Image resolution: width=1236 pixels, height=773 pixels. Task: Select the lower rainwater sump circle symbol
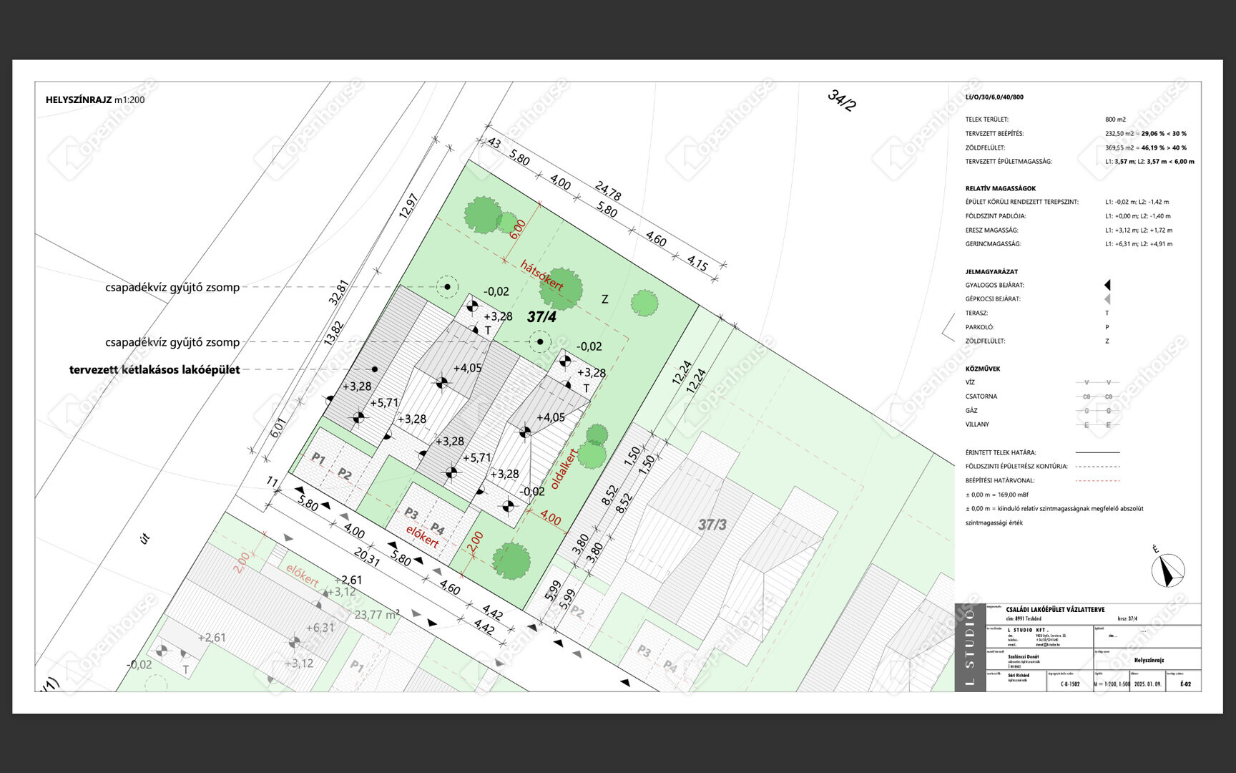click(540, 342)
